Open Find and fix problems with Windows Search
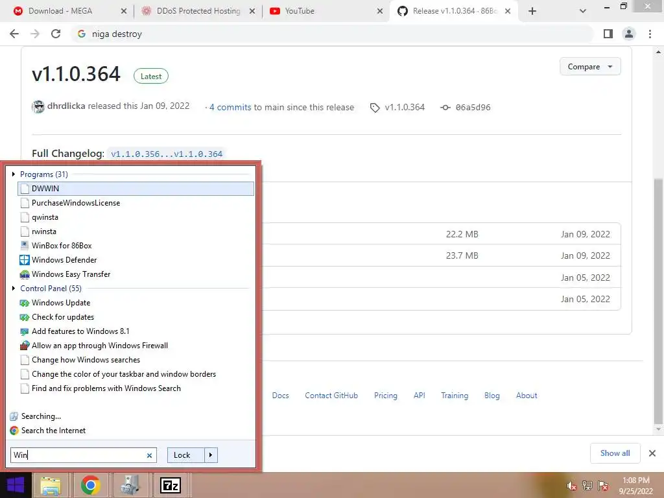The width and height of the screenshot is (664, 498). coord(136,388)
